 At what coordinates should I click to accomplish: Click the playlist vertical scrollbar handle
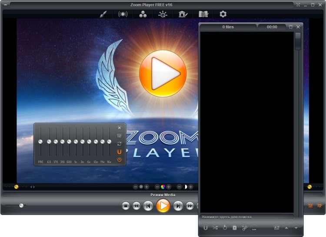point(298,41)
